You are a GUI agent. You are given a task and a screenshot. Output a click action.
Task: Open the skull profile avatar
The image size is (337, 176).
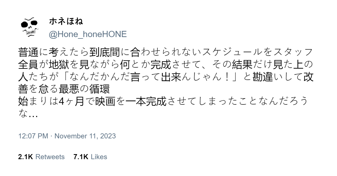29,28
